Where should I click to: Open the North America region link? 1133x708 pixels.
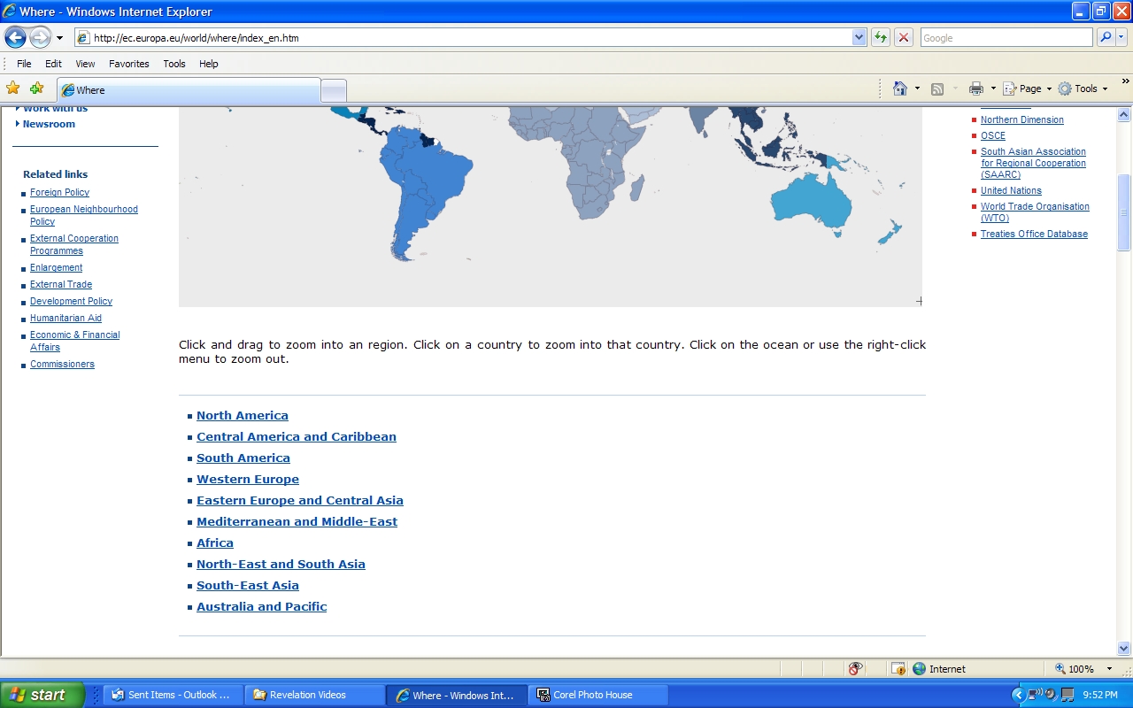click(x=243, y=415)
